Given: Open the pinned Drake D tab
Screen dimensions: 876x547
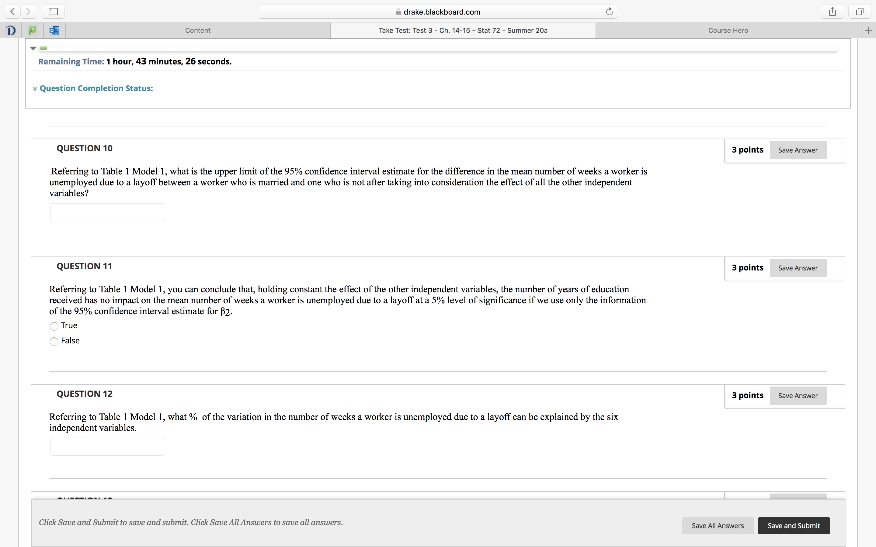Looking at the screenshot, I should [11, 30].
